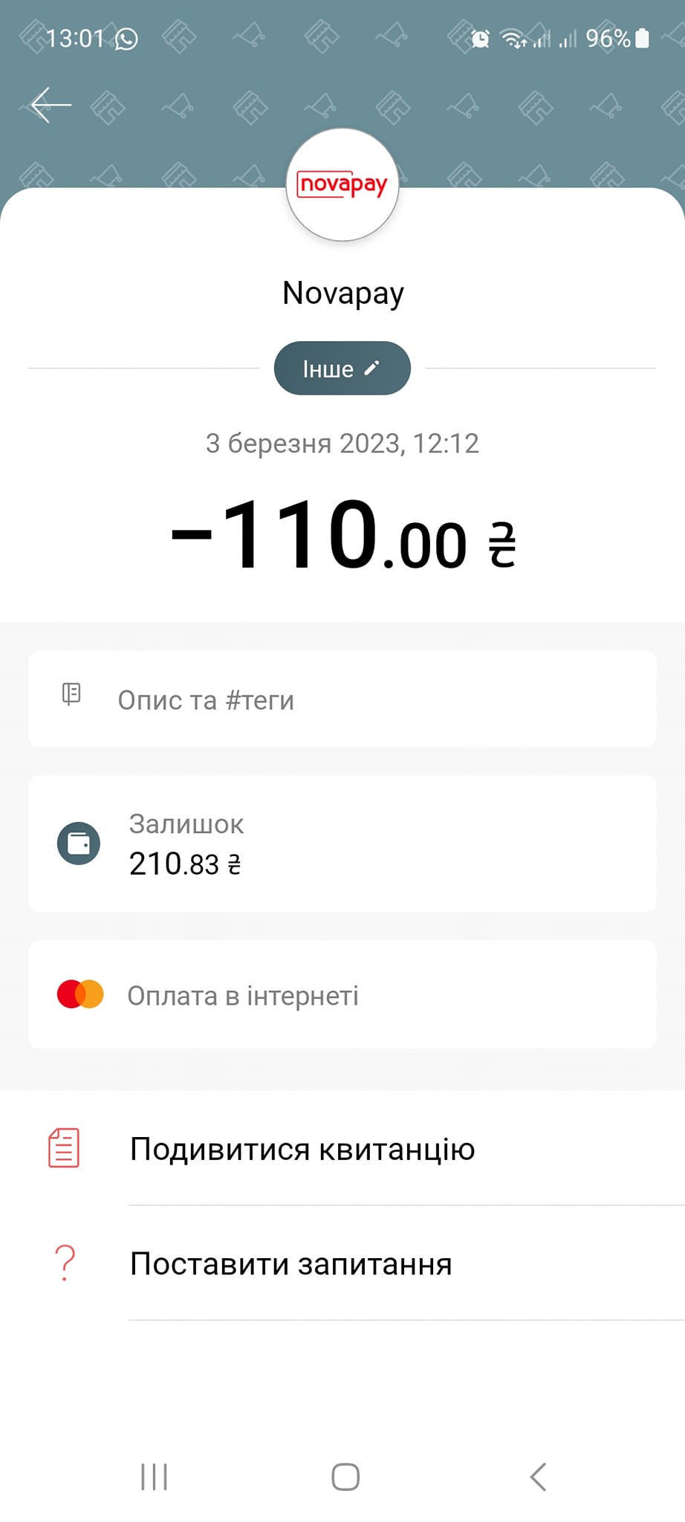
Task: Open the Novapay merchant logo
Action: pyautogui.click(x=342, y=184)
